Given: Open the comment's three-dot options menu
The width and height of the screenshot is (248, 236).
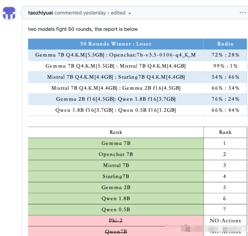Looking at the screenshot, I should (243, 13).
